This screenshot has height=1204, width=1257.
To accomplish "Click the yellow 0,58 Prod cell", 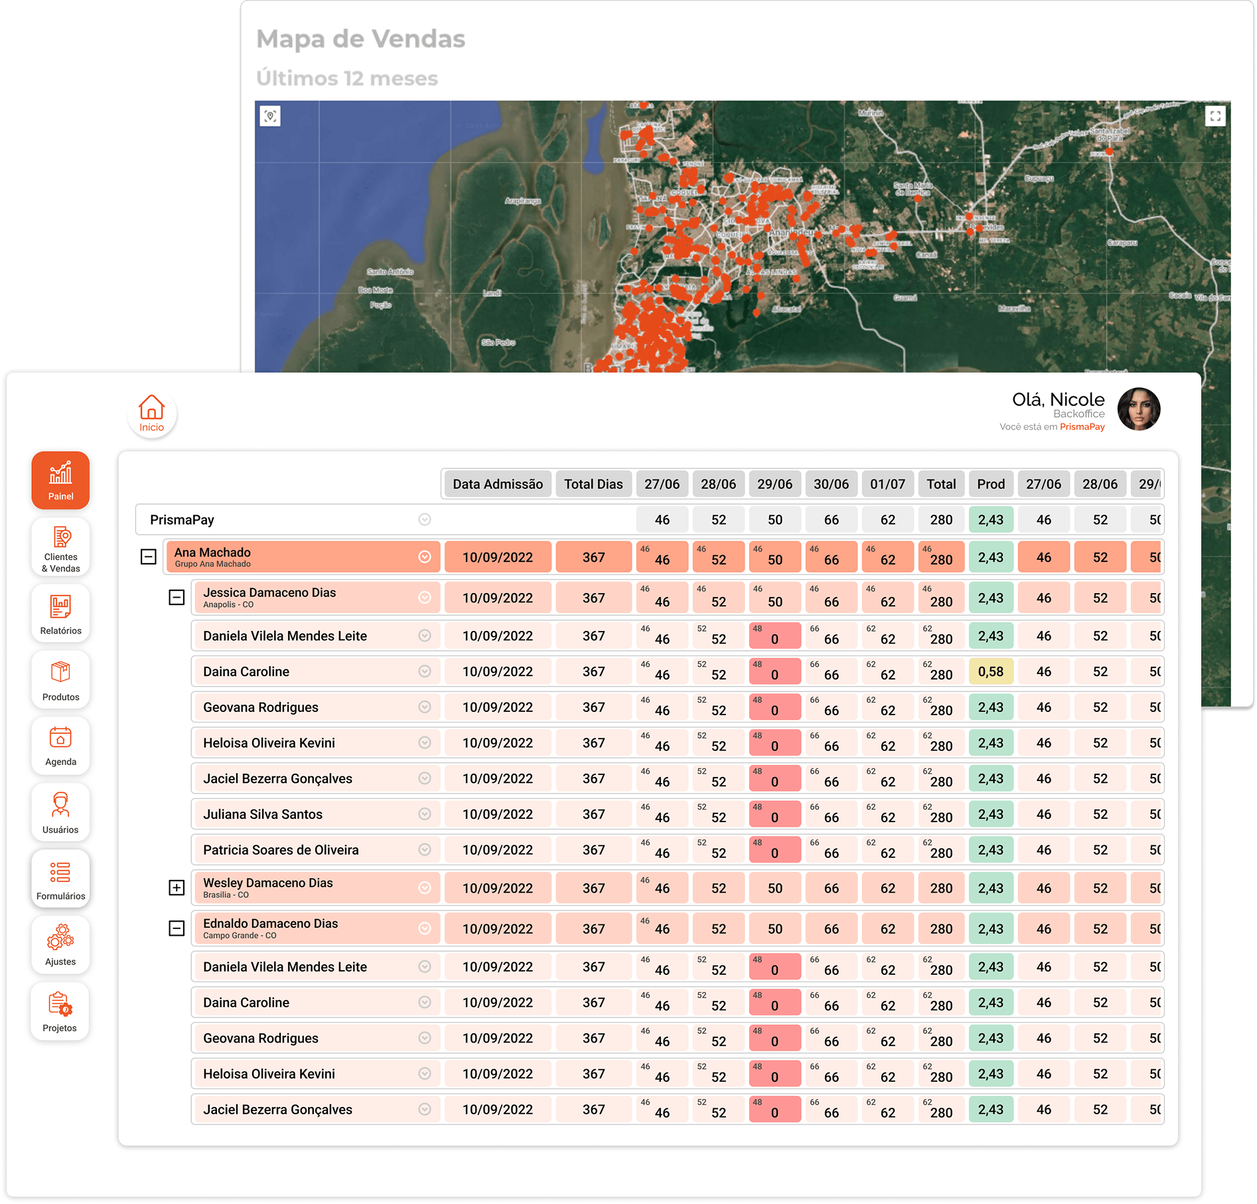I will coord(990,671).
